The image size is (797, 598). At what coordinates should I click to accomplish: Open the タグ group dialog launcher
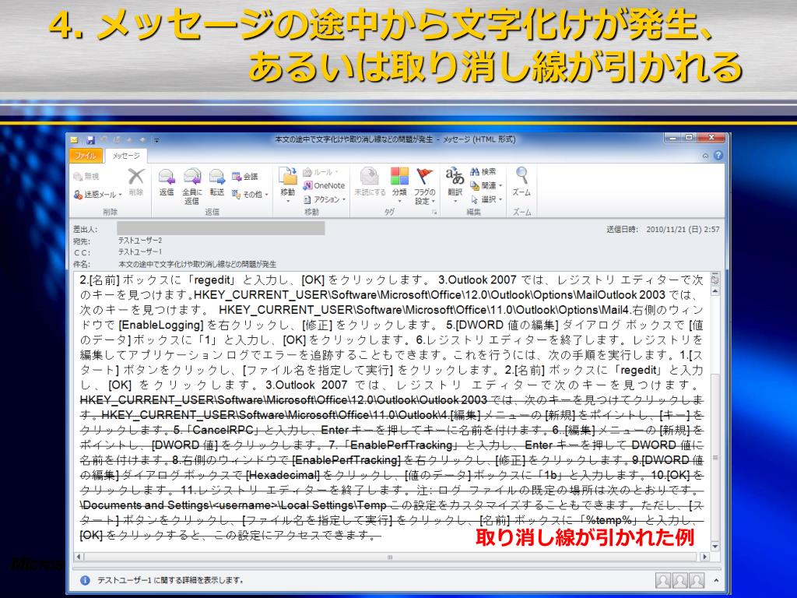click(x=434, y=212)
